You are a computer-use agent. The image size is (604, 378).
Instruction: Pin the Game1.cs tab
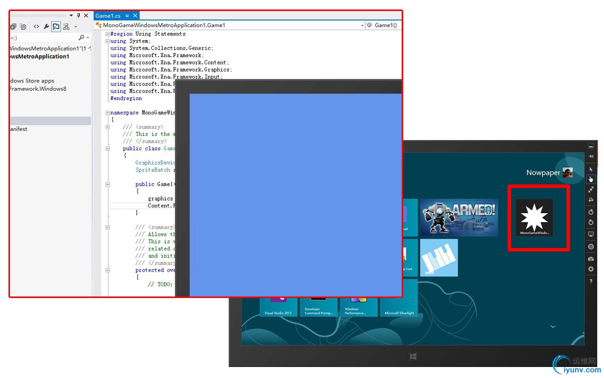127,16
